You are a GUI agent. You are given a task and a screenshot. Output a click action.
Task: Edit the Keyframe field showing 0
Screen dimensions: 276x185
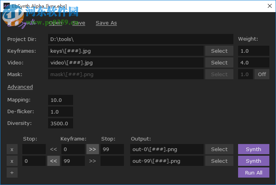point(73,149)
